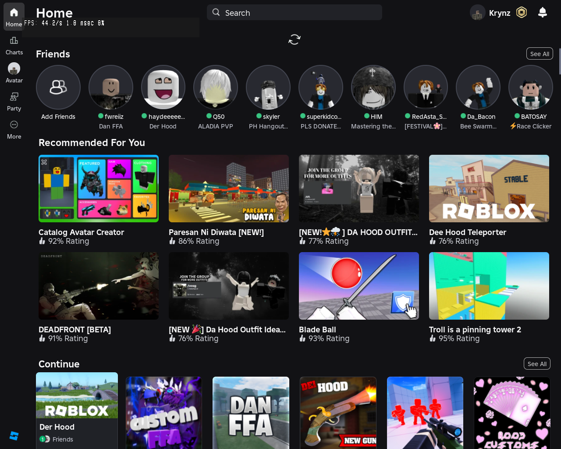Click the Krynz username
The width and height of the screenshot is (561, 449).
pyautogui.click(x=500, y=13)
